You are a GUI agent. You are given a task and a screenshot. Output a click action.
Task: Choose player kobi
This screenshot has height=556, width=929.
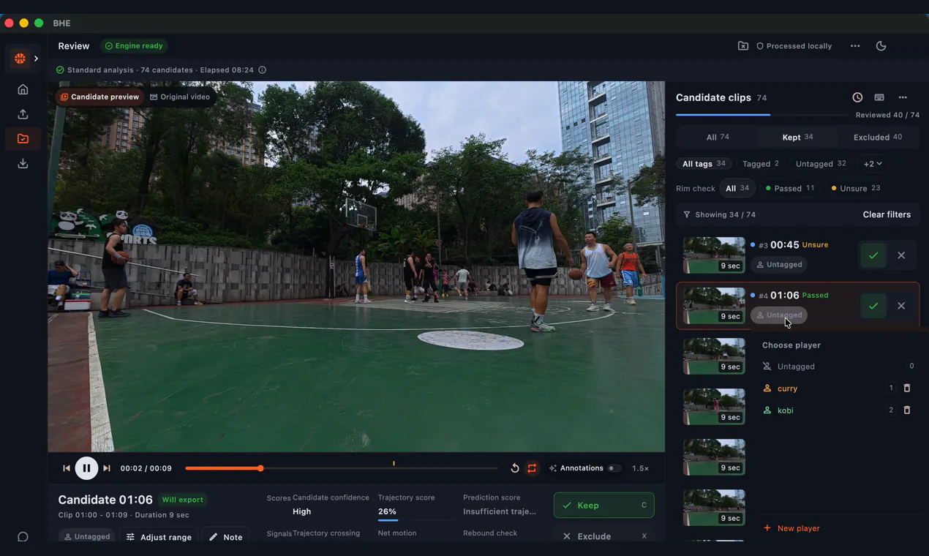click(x=824, y=410)
